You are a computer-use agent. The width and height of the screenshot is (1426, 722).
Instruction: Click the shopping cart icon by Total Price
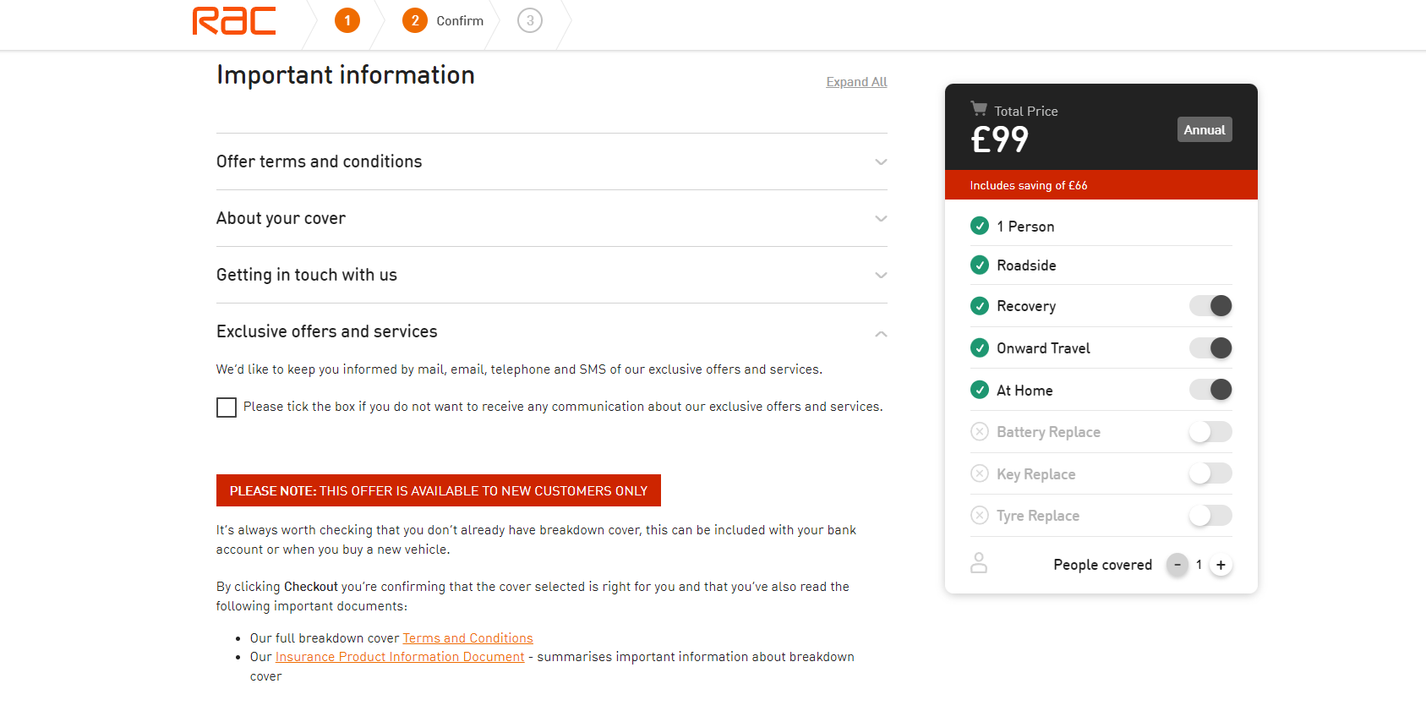(x=979, y=108)
